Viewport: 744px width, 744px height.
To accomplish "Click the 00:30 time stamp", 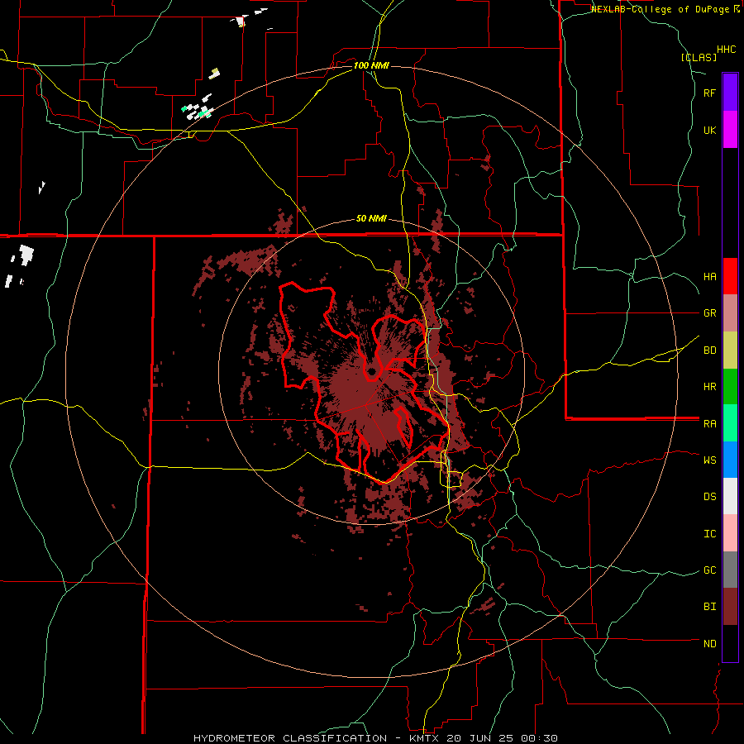I will (x=538, y=738).
